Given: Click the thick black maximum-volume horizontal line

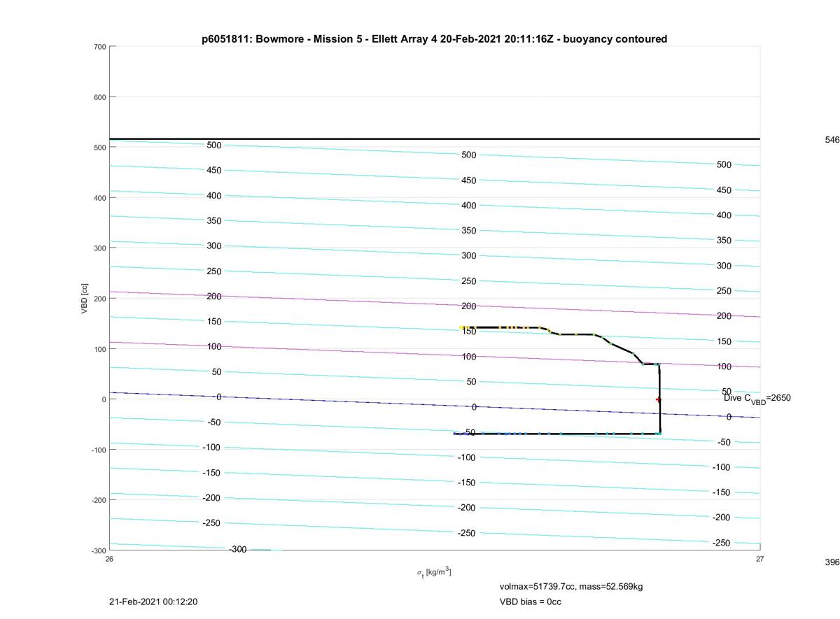Looking at the screenshot, I should (x=434, y=138).
